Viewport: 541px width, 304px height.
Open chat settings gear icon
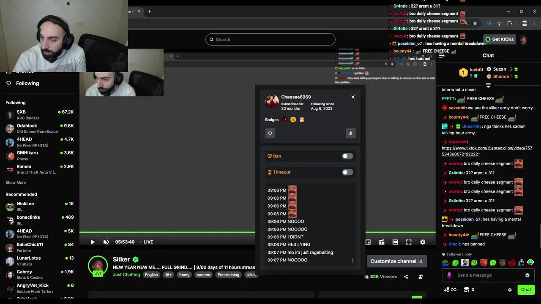coord(510,290)
